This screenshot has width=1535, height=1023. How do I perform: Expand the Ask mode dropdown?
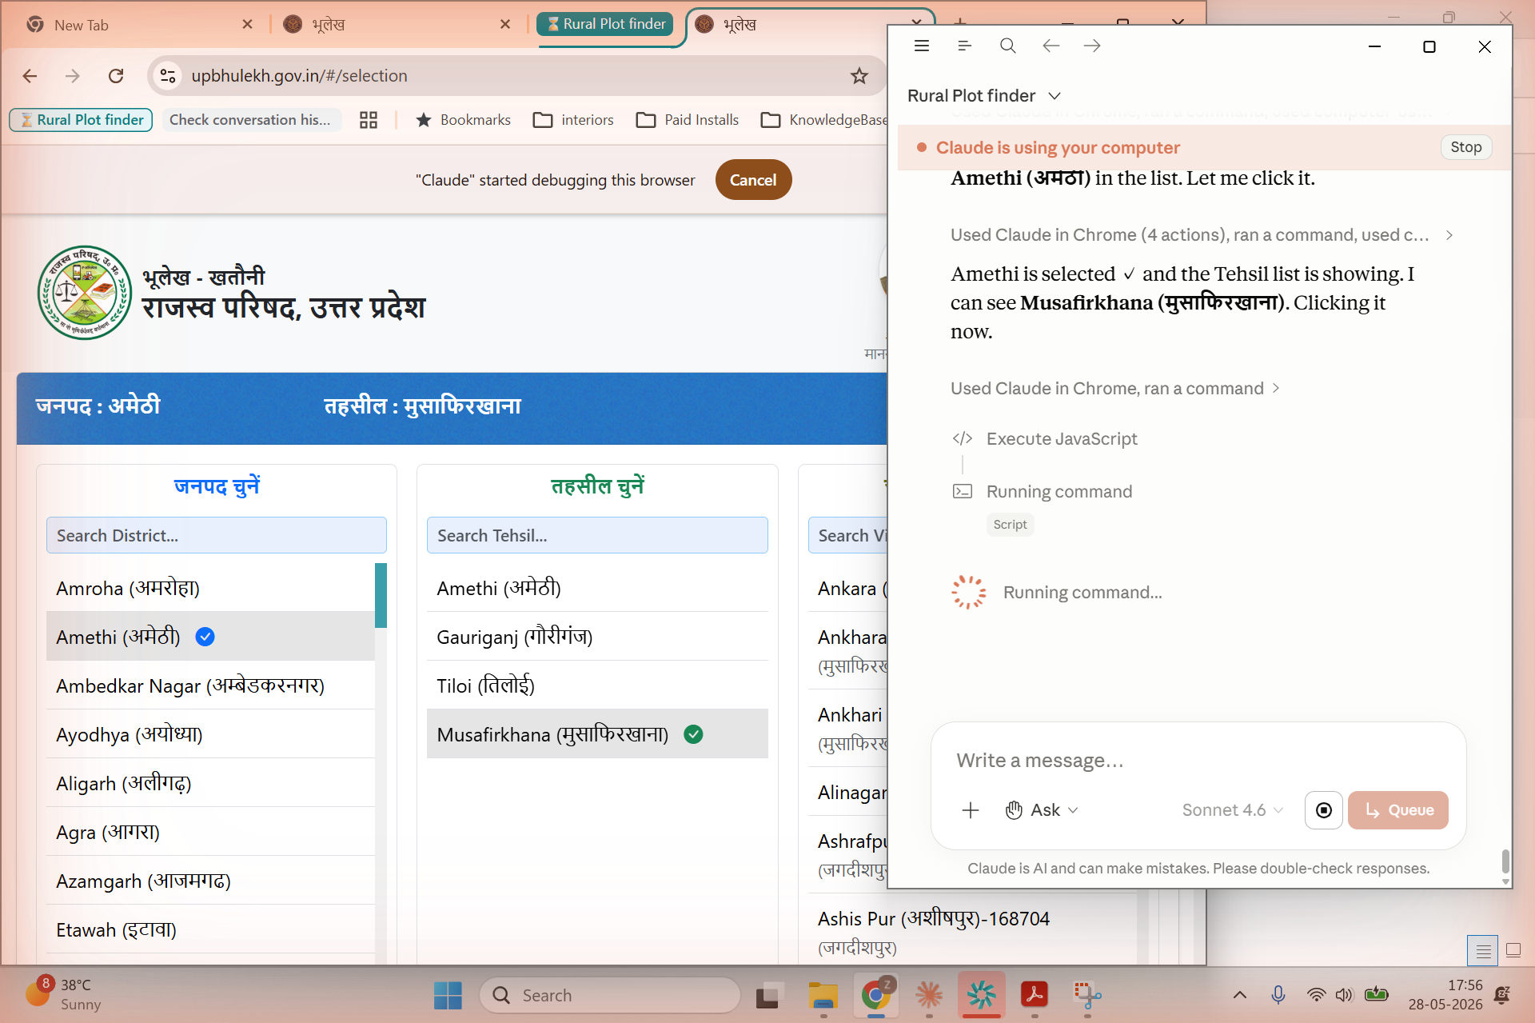click(1043, 810)
